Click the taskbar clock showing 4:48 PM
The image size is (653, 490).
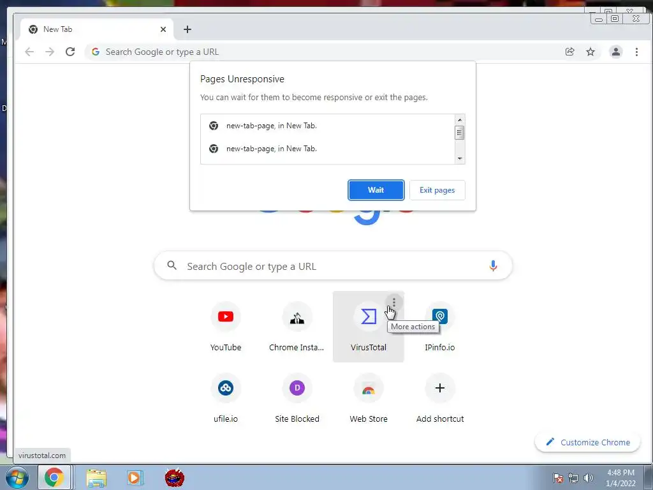click(620, 478)
